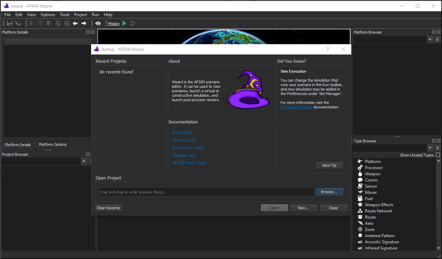The width and height of the screenshot is (442, 259).
Task: Float the Platform Browser panel
Action: pyautogui.click(x=434, y=32)
